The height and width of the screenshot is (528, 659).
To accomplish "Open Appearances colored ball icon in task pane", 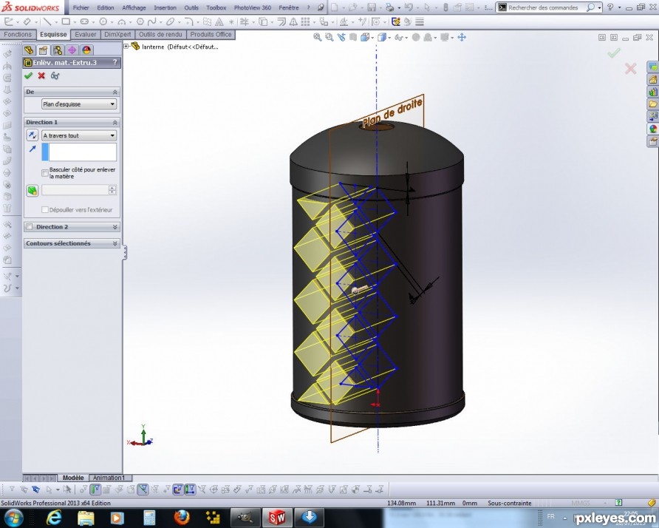I will pyautogui.click(x=652, y=129).
